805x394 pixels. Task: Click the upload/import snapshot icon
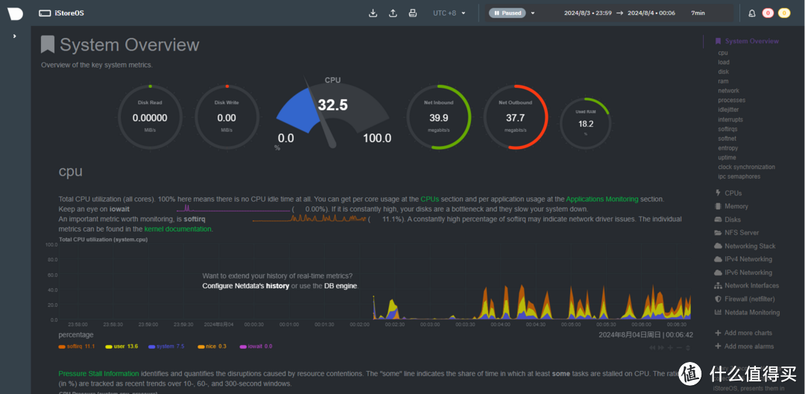coord(393,13)
